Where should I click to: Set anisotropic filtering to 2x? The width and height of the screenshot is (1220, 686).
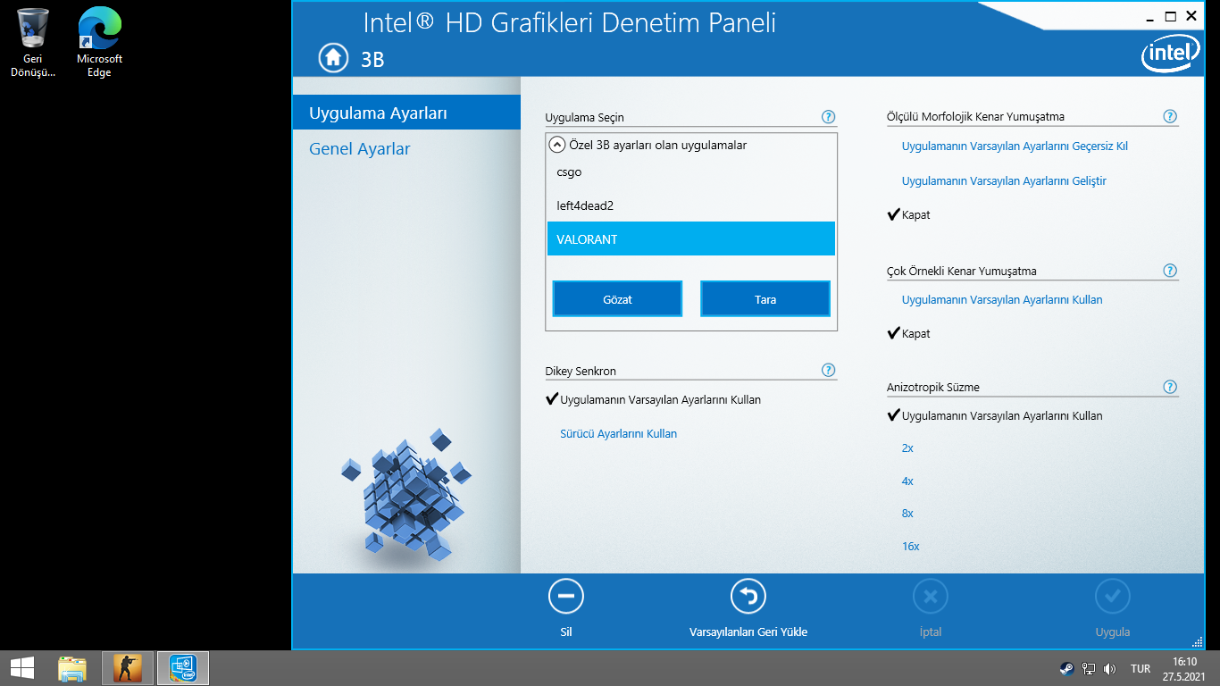(x=907, y=448)
